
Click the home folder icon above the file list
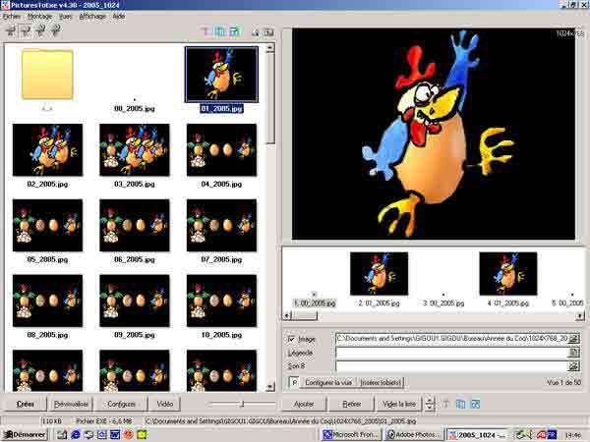tap(256, 32)
